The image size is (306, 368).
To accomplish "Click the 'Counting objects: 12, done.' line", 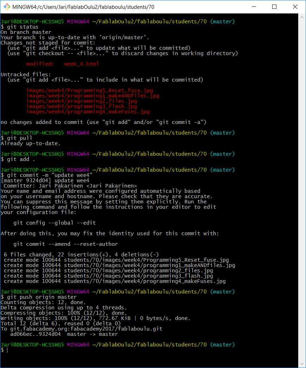I will [x=43, y=303].
